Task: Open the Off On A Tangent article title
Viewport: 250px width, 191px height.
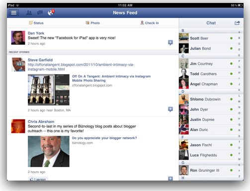Action: point(111,79)
